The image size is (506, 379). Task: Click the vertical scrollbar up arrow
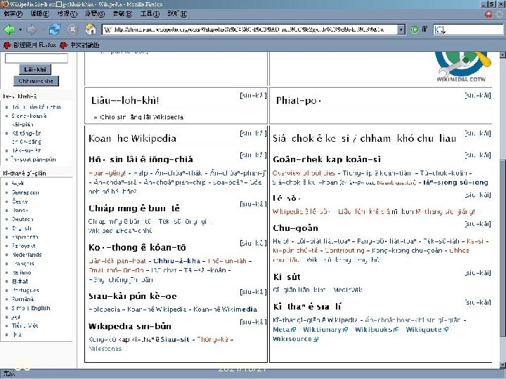pyautogui.click(x=502, y=55)
